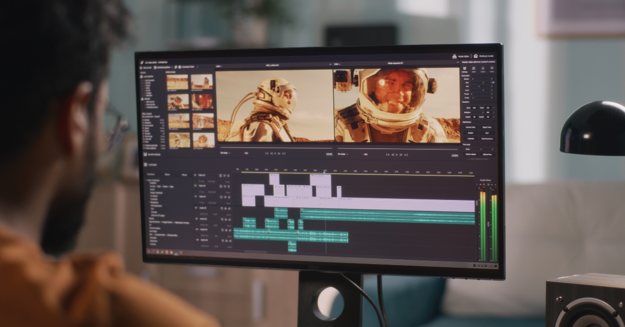
Task: Switch to the Library tab
Action: point(184,174)
